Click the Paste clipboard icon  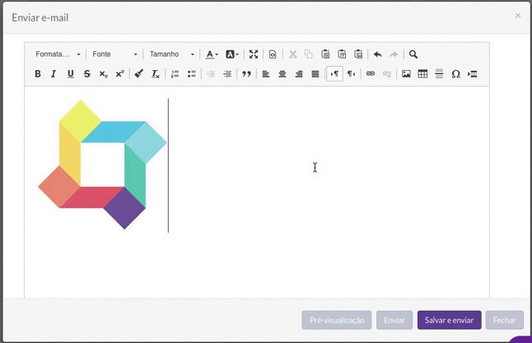325,54
